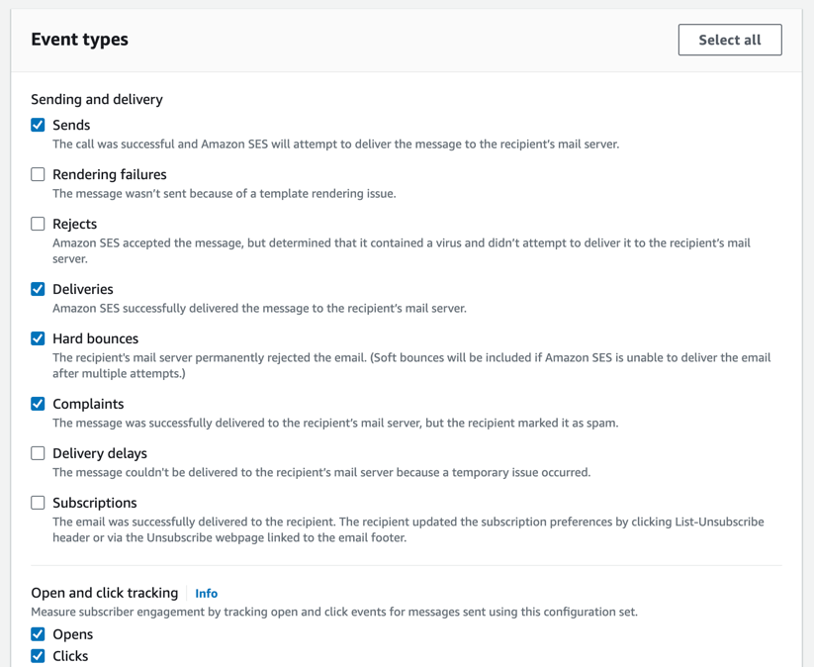Image resolution: width=814 pixels, height=667 pixels.
Task: Uncheck the Clicks tracking checkbox
Action: (x=38, y=656)
